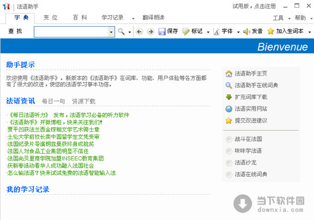Open the 翻译朗读 tab
Screen dimensions: 314x220
coord(153,18)
